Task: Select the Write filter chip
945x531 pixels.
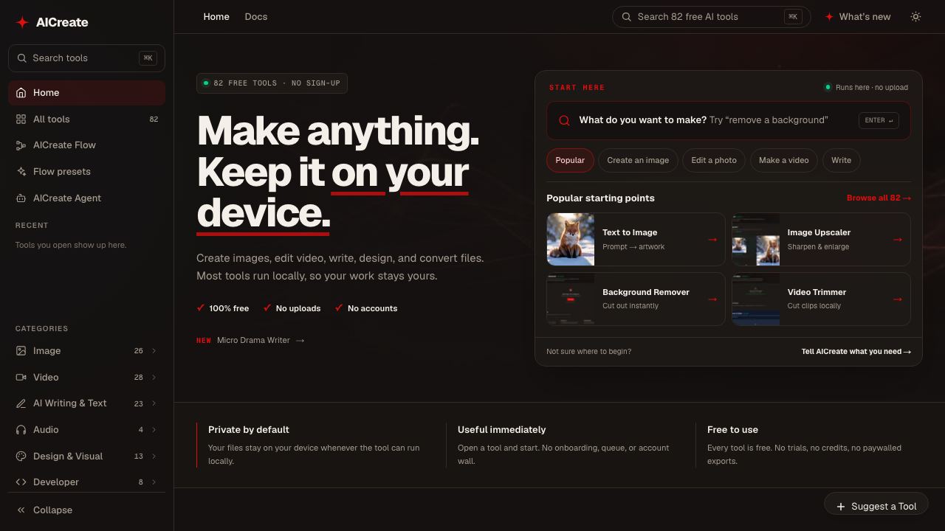Action: tap(841, 160)
